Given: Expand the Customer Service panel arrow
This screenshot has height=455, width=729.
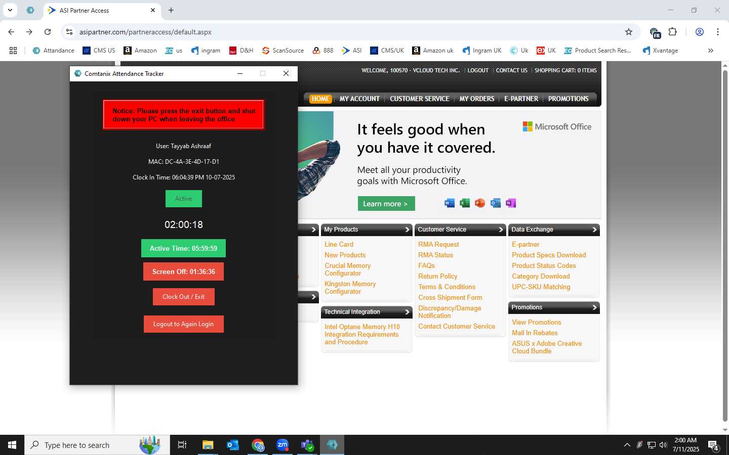Looking at the screenshot, I should (501, 230).
